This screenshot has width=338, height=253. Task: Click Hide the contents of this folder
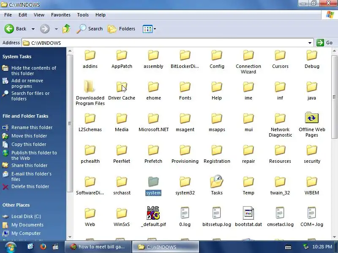(x=34, y=70)
